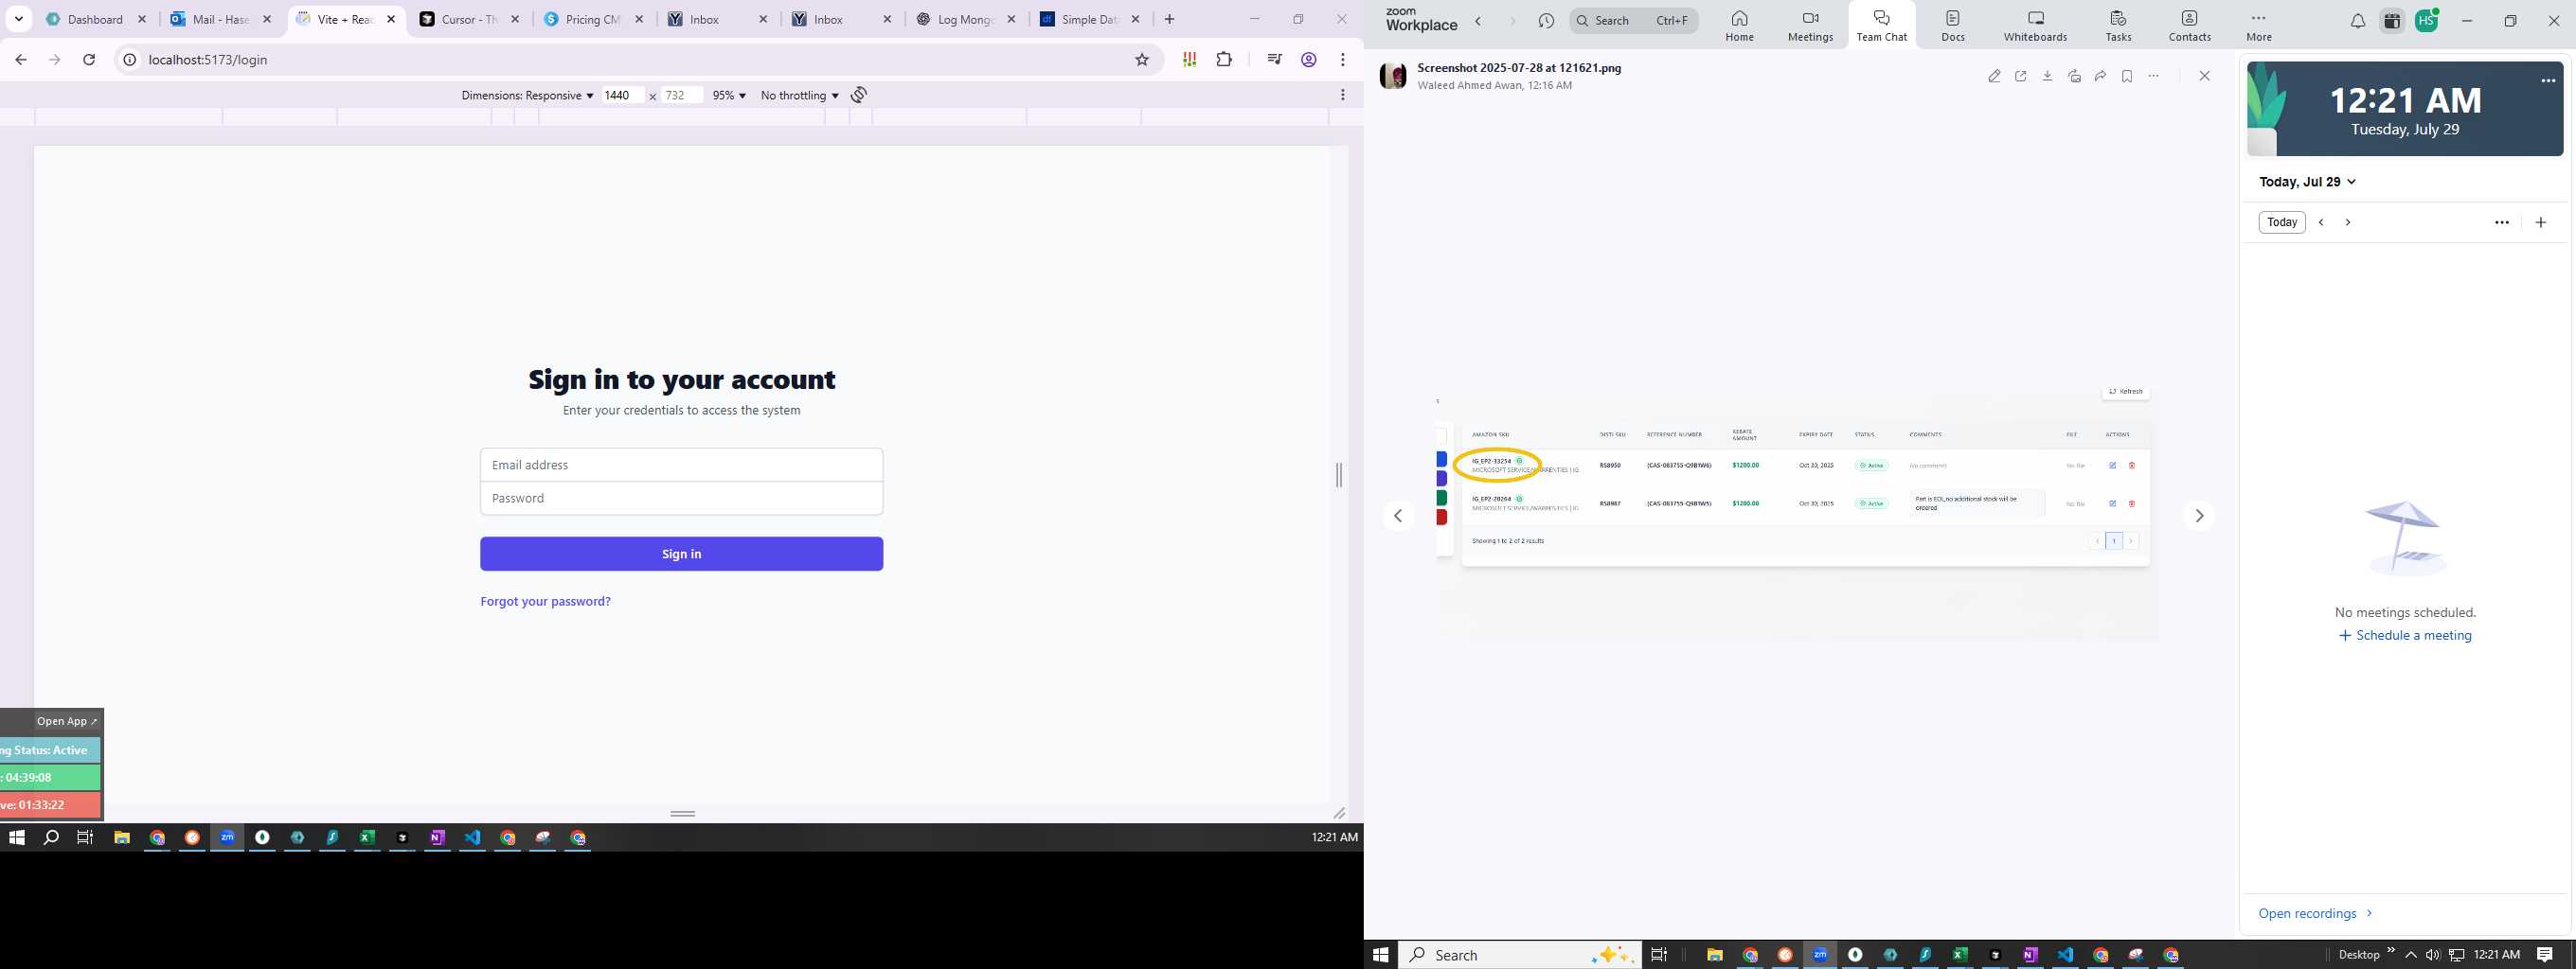Image resolution: width=2576 pixels, height=969 pixels.
Task: Click the Open App button on tracker widget
Action: (66, 721)
